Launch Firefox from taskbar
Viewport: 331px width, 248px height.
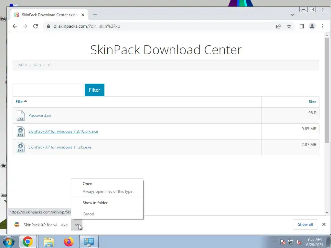pyautogui.click(x=69, y=242)
